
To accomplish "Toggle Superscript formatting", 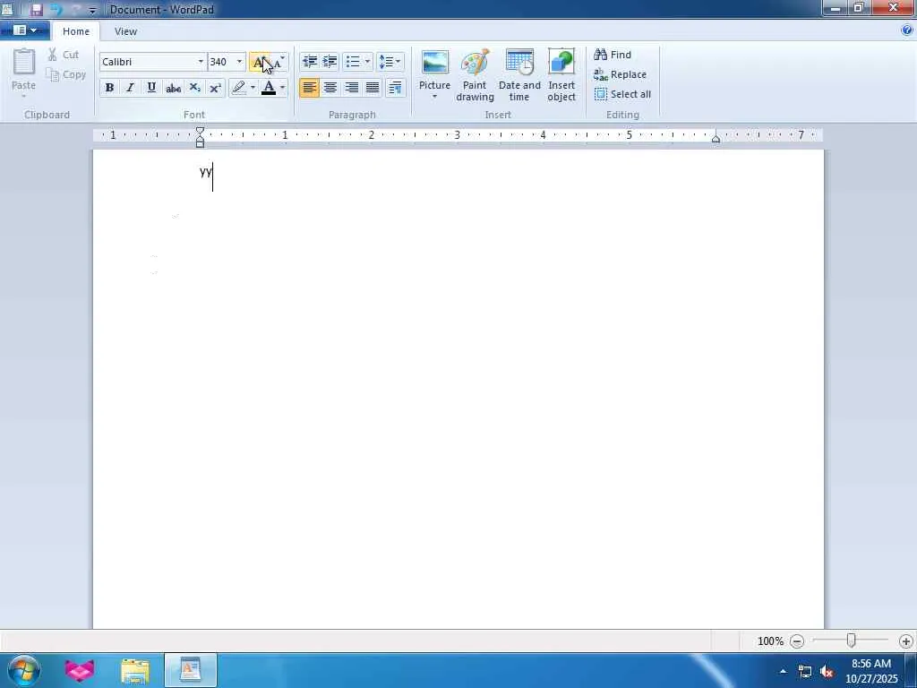I will point(215,88).
